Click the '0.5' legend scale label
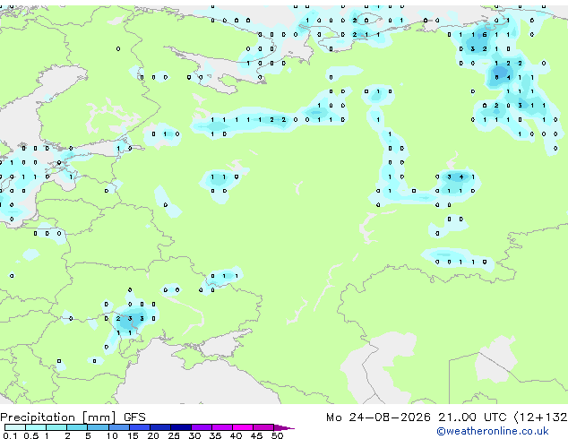Screen dimensions: 568x439 click(31, 435)
